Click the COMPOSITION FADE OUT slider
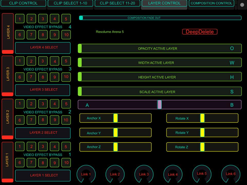Viewport: 247px width, 185px height. click(x=160, y=18)
